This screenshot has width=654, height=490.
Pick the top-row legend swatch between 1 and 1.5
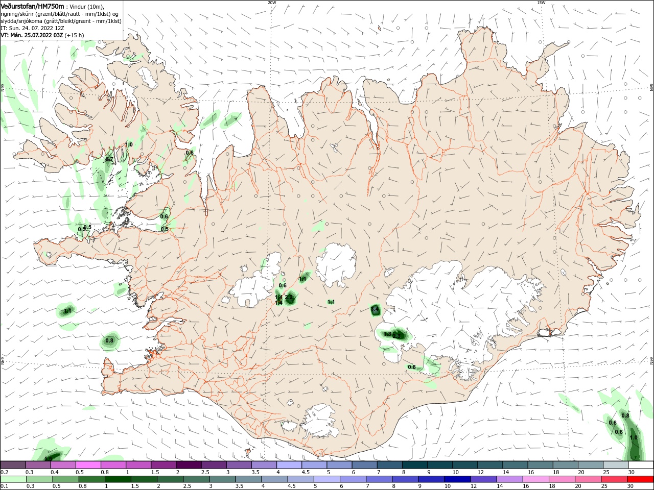click(138, 465)
